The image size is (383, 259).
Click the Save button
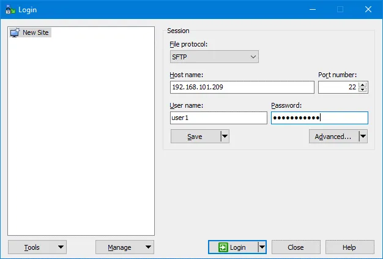click(x=195, y=137)
